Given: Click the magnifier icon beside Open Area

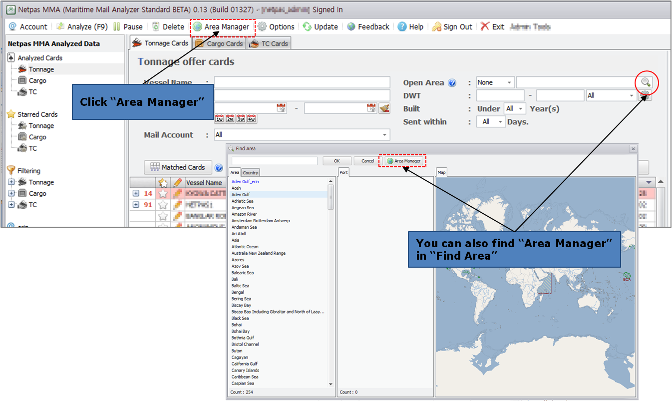Looking at the screenshot, I should (x=646, y=82).
